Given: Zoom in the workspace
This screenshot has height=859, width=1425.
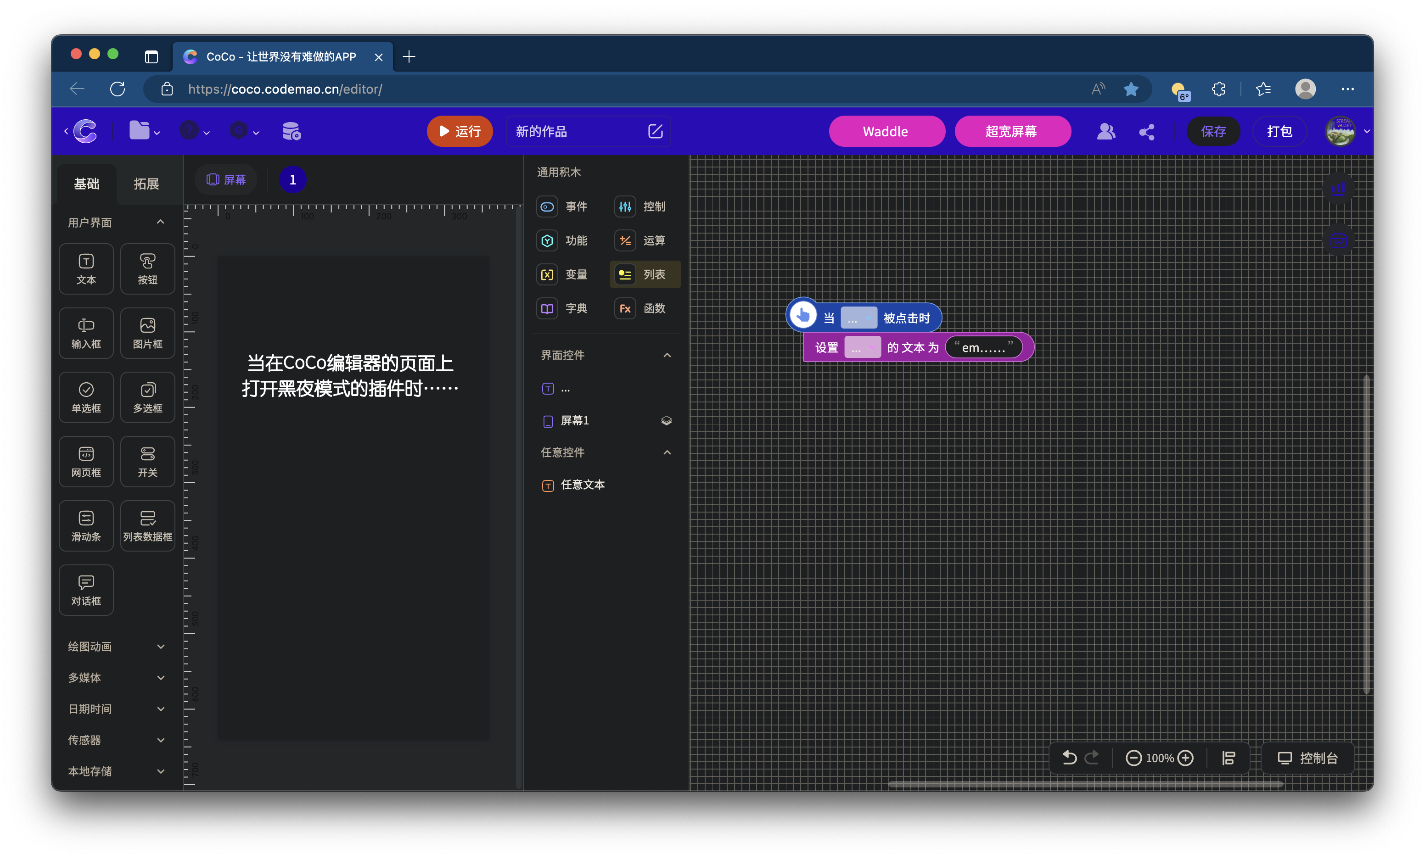Looking at the screenshot, I should (1185, 758).
